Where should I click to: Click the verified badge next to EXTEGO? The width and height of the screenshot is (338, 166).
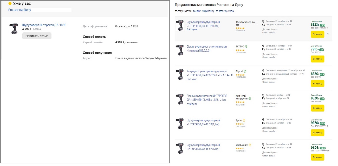click(x=246, y=47)
